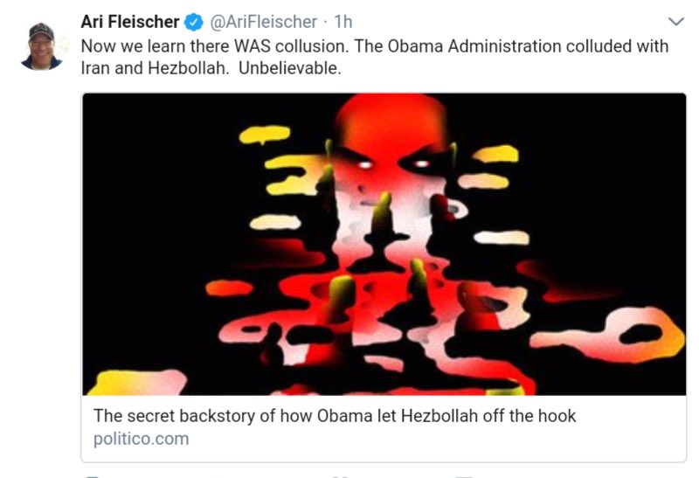Click the partially visible reply icon below the card
This screenshot has width=699, height=478.
(x=92, y=476)
